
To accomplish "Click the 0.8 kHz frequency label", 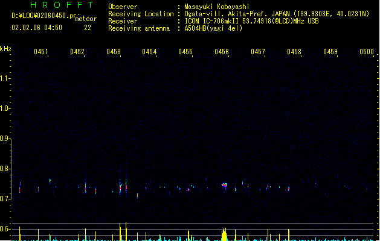I will point(5,169).
